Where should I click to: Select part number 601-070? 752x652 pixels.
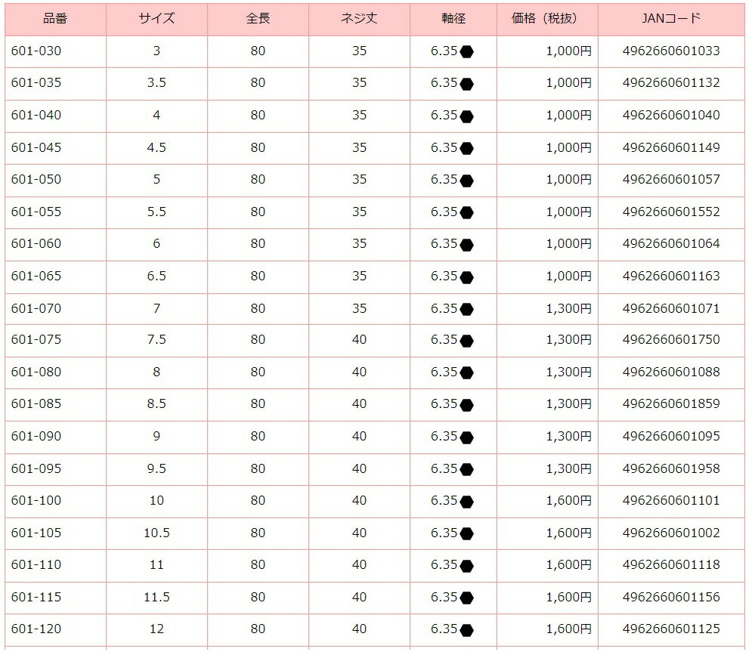point(36,308)
